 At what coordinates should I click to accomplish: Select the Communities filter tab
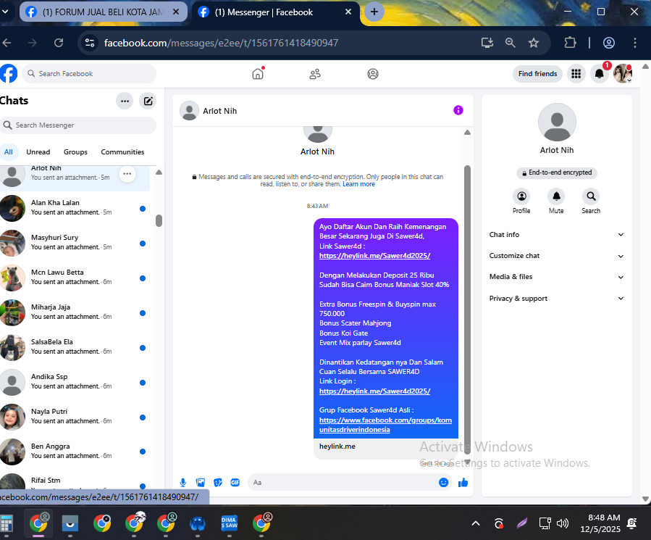coord(122,151)
